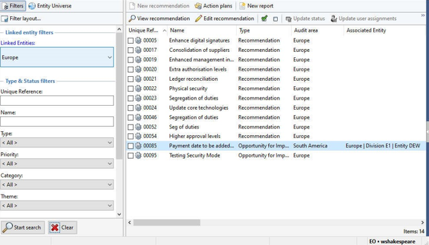429x245 pixels.
Task: Click table scroll-left arrow
Action: point(130,223)
